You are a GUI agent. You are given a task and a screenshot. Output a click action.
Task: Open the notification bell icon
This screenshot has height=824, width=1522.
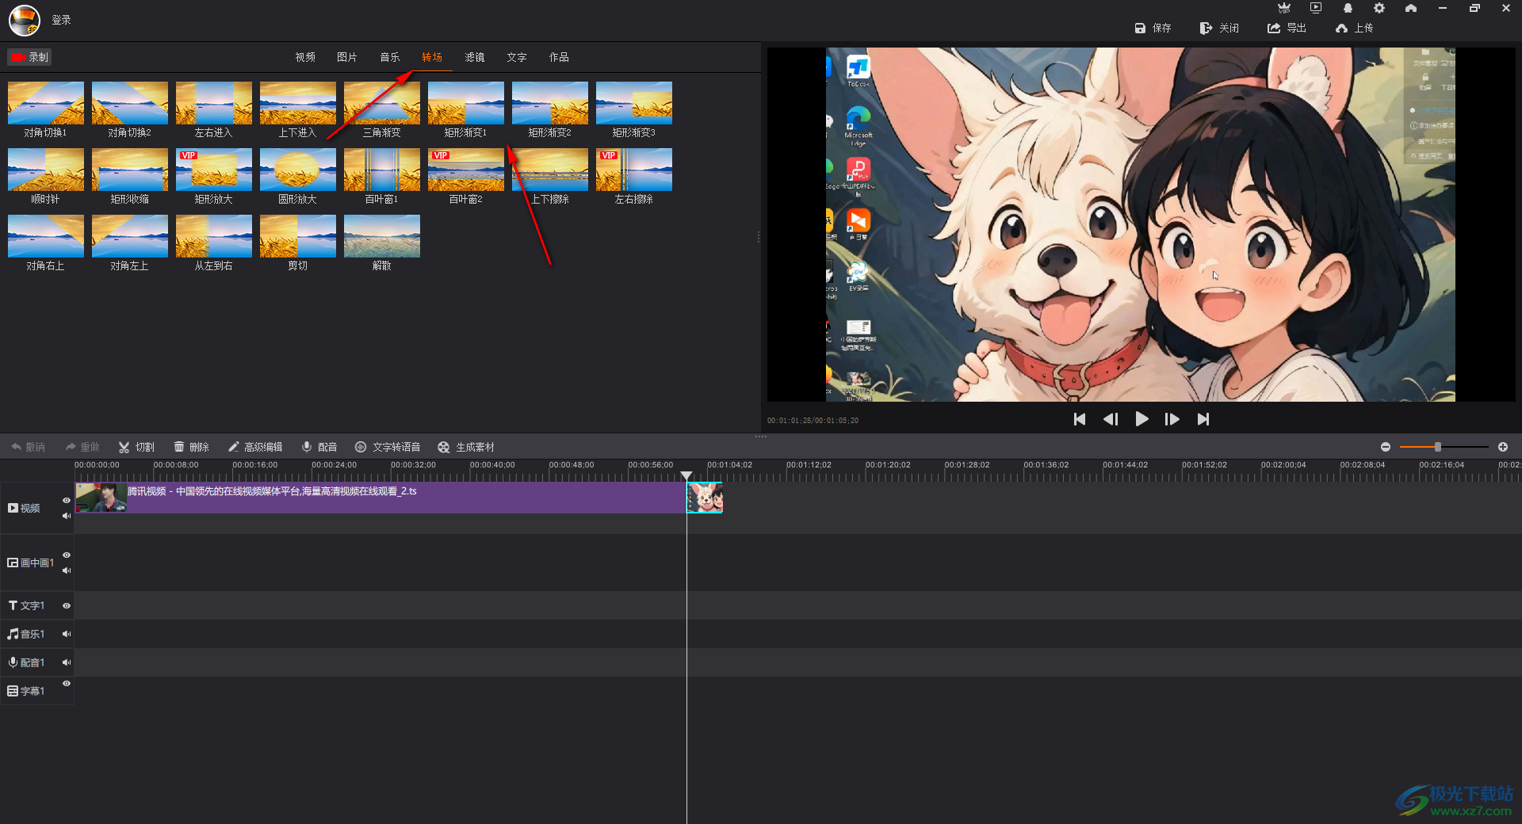coord(1348,8)
